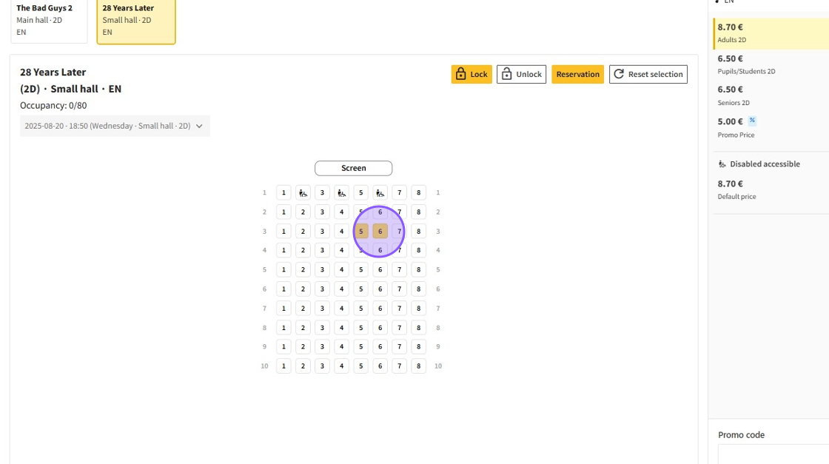Image resolution: width=829 pixels, height=464 pixels.
Task: Open the showtime date dropdown
Action: tap(115, 126)
